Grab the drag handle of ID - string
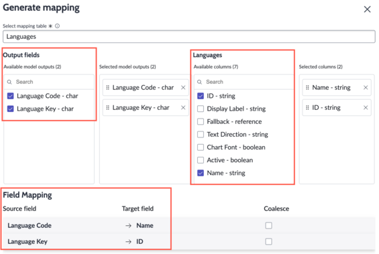This screenshot has height=254, width=379. point(307,107)
